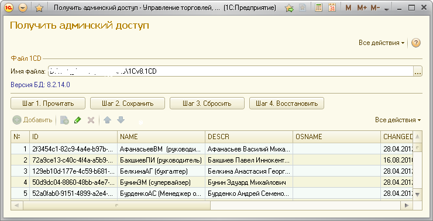Select ID cell 50d9dc04-8860-48bb-a4e7
Image resolution: width=433 pixels, height=221 pixels.
(74, 182)
